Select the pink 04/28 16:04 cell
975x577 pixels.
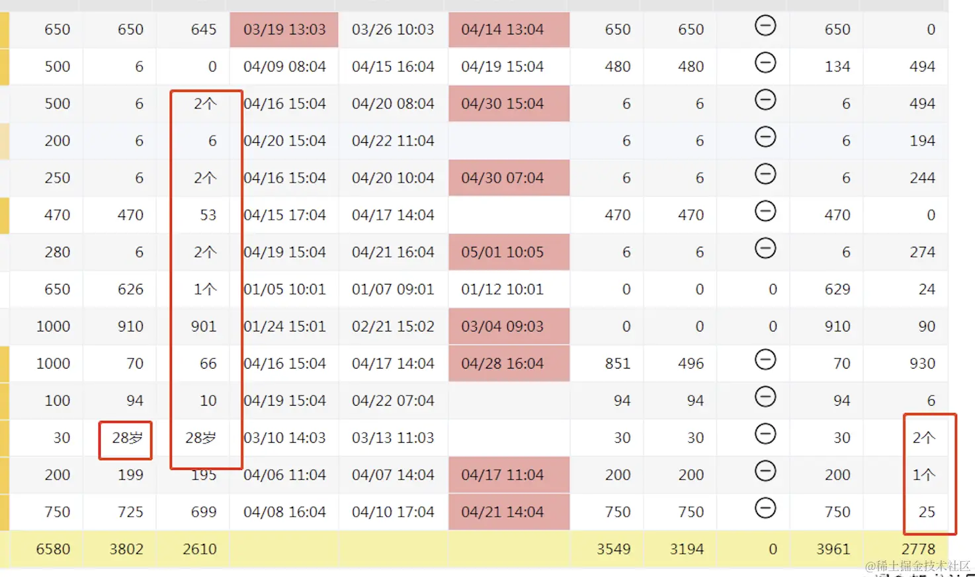tap(509, 363)
